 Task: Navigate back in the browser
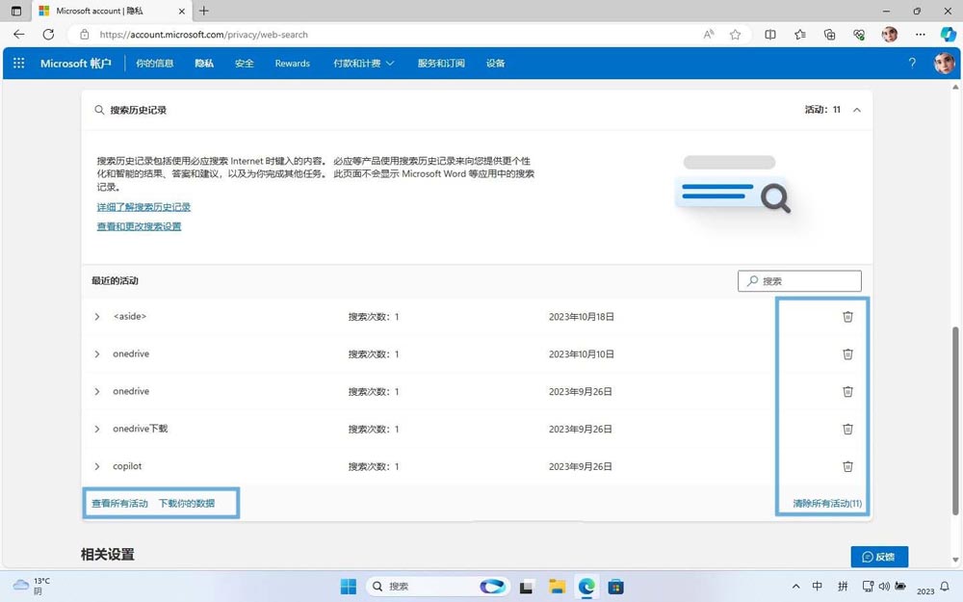(18, 34)
